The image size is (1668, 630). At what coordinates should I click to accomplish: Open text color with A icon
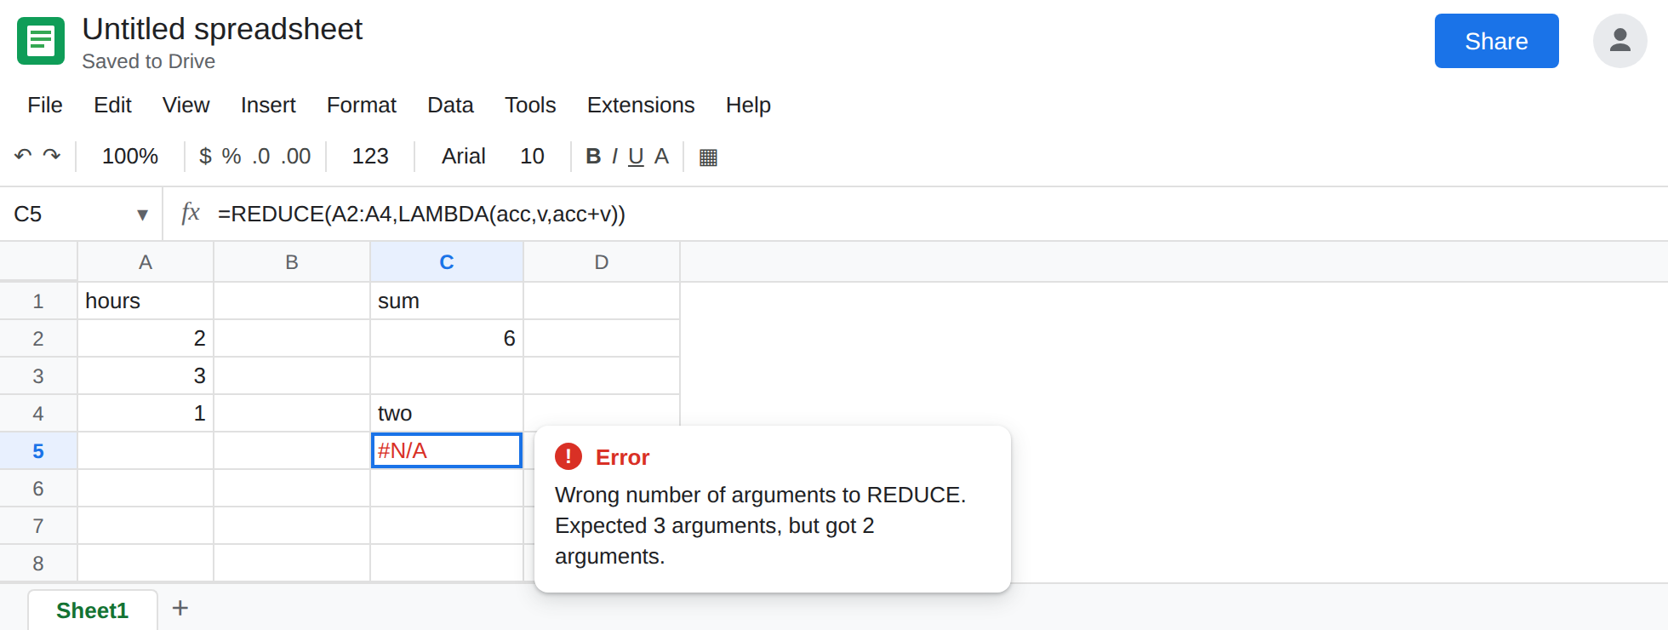click(661, 156)
